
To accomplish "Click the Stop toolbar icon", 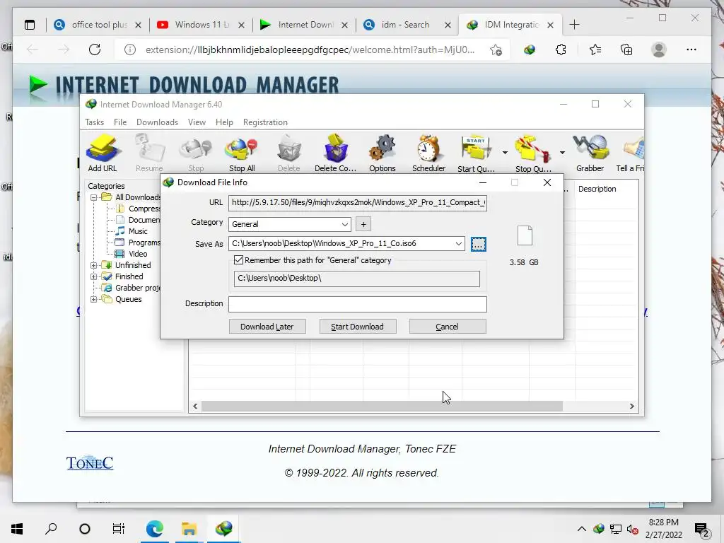I will (x=196, y=153).
